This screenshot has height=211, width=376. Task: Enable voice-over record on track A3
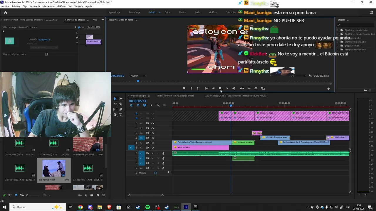coord(163,163)
